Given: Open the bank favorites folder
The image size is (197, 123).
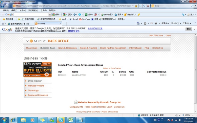Looking at the screenshot, I should tap(63, 19).
